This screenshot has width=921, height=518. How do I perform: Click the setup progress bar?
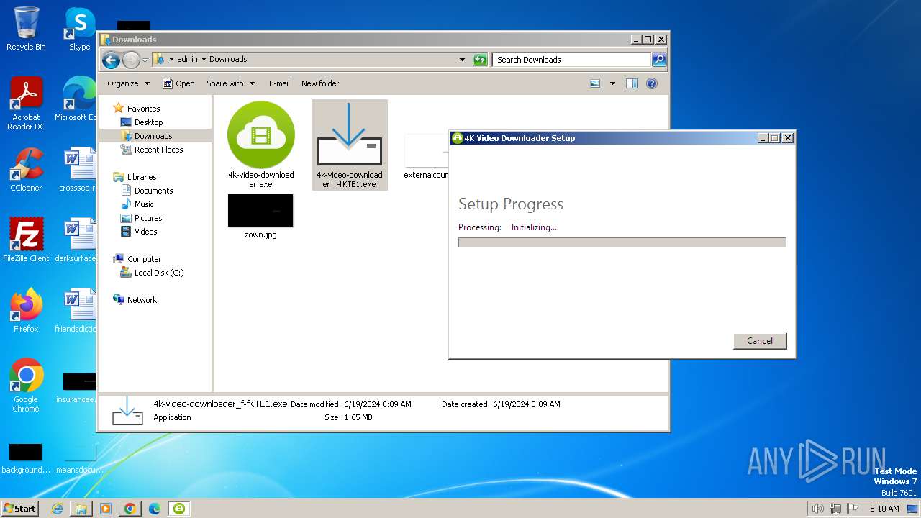622,242
